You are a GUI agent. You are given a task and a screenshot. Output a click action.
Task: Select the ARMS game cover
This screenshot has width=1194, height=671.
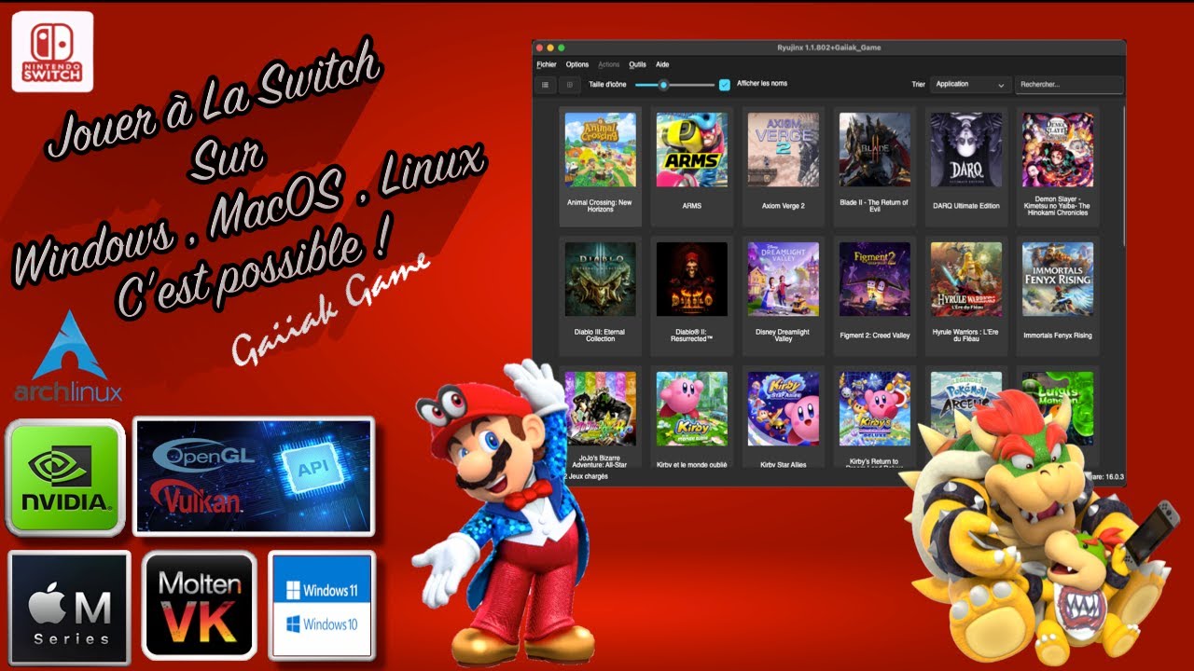(x=691, y=149)
